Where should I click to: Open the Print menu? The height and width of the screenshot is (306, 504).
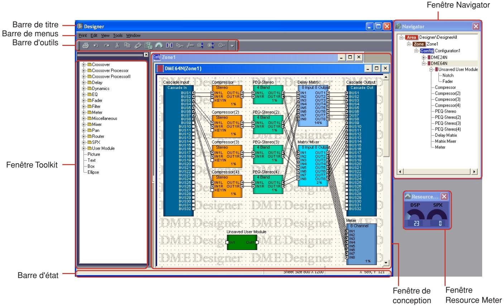coord(83,36)
